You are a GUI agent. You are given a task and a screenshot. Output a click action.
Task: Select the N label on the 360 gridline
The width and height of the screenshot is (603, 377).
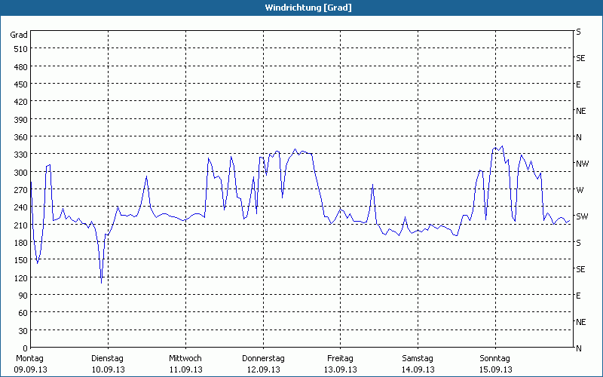(x=578, y=137)
